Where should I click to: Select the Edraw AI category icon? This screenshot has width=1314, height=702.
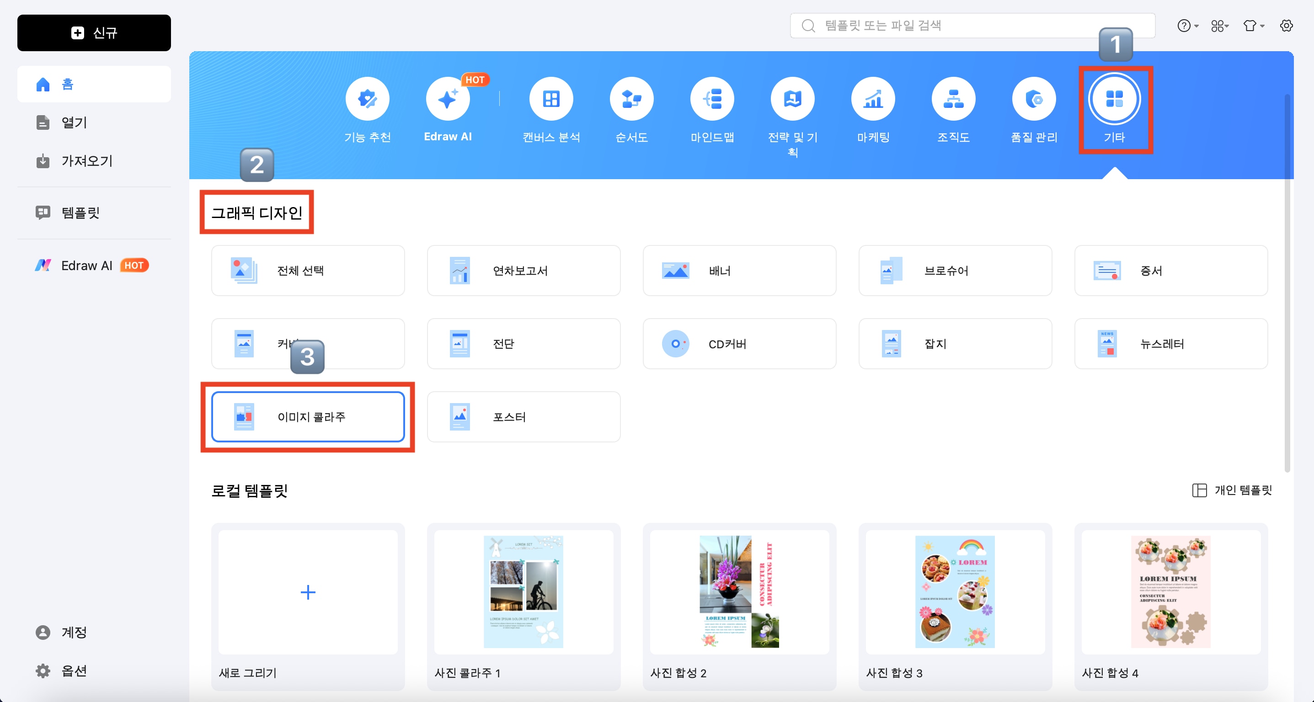[447, 98]
